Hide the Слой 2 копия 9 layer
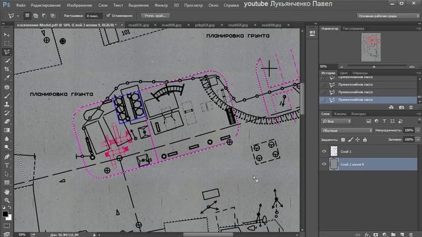The image size is (422, 237). click(324, 164)
